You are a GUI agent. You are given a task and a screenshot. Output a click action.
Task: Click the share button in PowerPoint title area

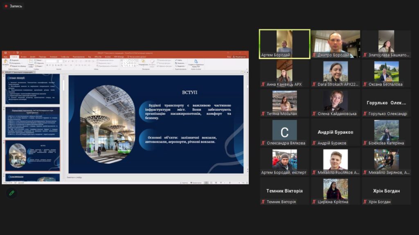240,56
